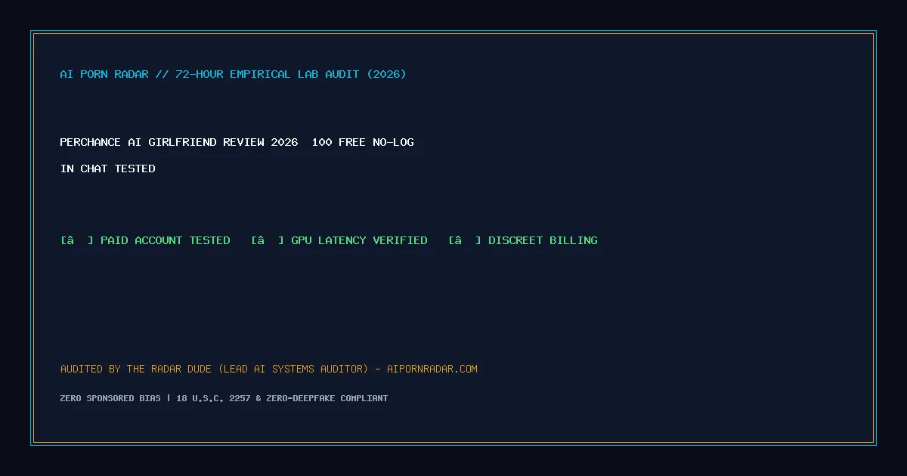Click the "DISCREET BILLING" label

[x=543, y=240]
